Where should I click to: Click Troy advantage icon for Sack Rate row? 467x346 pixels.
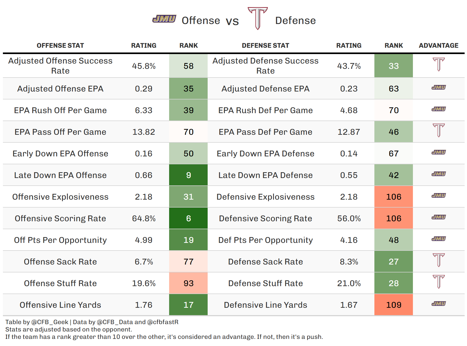[439, 260]
